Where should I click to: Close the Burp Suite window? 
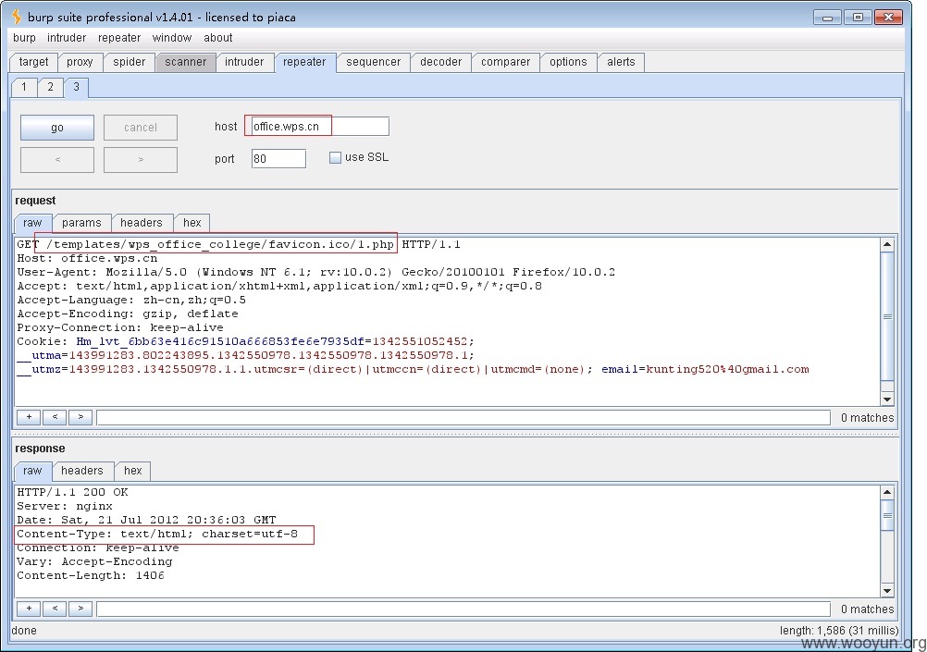point(888,18)
